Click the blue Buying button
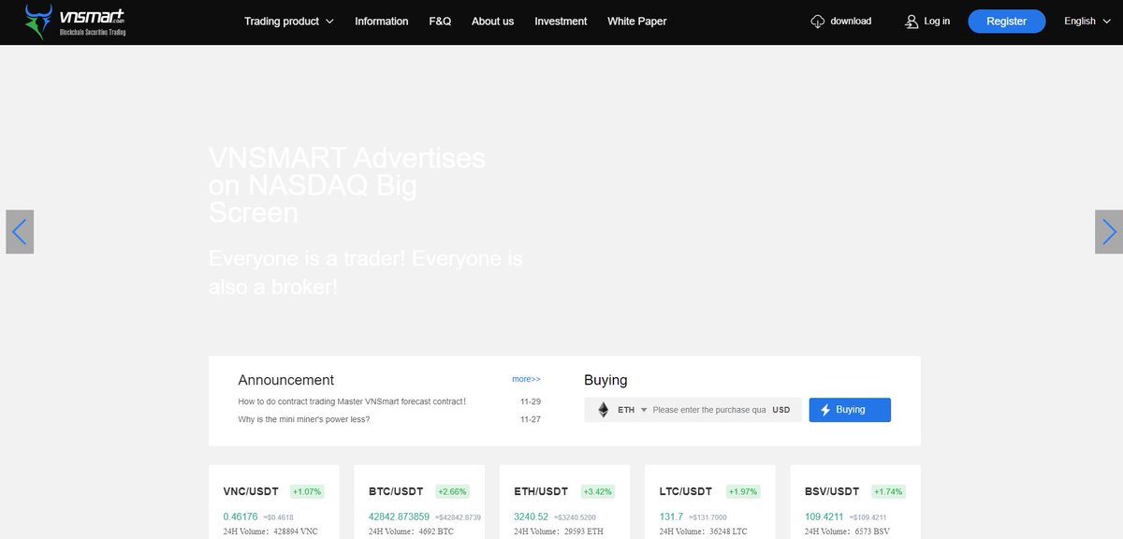This screenshot has width=1123, height=539. [x=850, y=410]
